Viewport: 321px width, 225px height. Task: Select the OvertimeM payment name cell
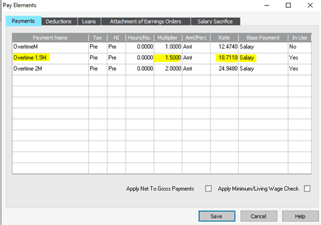[50, 47]
